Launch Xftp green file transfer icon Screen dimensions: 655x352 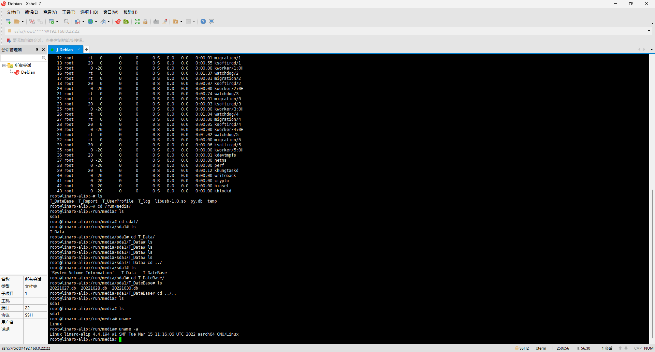[126, 21]
